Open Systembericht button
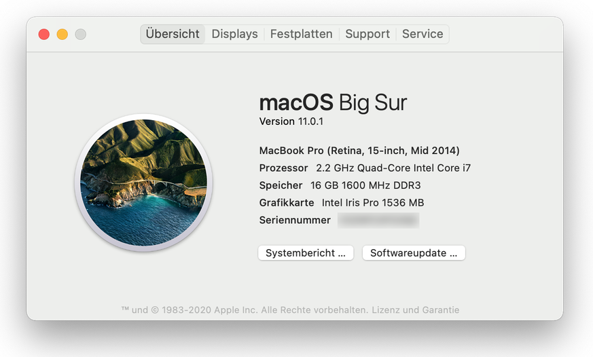Viewport: 593px width, 357px height. [306, 253]
